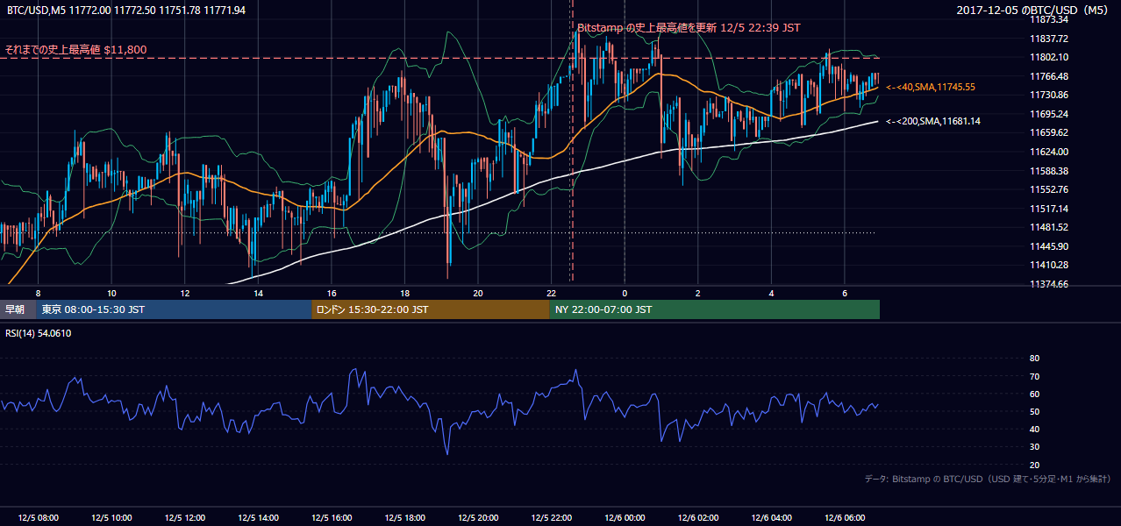Viewport: 1121px width, 526px height.
Task: Select the '東京 08:00-15:30 JST' session bar
Action: point(175,309)
